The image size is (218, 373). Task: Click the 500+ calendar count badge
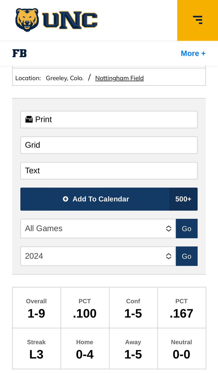(x=183, y=199)
